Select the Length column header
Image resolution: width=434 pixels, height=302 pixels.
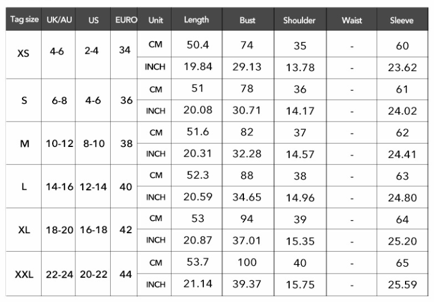point(196,20)
